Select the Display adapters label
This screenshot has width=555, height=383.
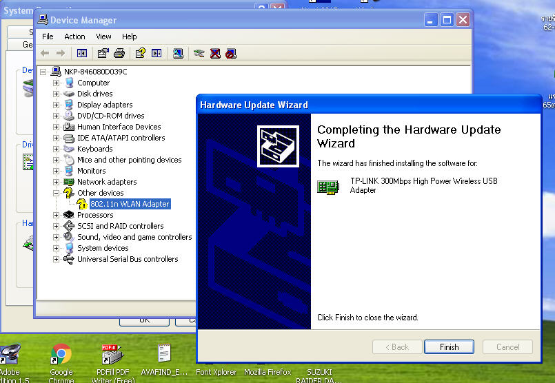click(x=105, y=105)
